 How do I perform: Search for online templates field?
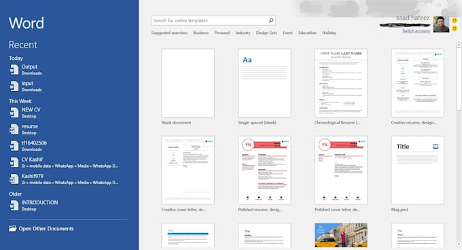pos(213,20)
